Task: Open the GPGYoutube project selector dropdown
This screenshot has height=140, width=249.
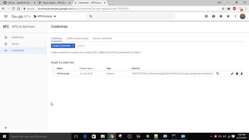Action: [45, 16]
